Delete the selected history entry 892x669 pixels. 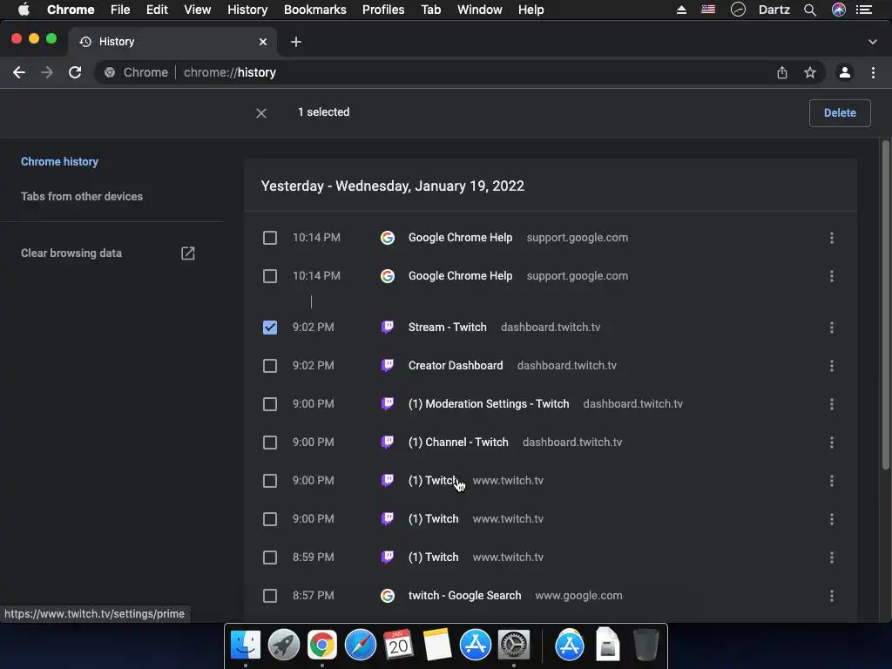[x=840, y=112]
